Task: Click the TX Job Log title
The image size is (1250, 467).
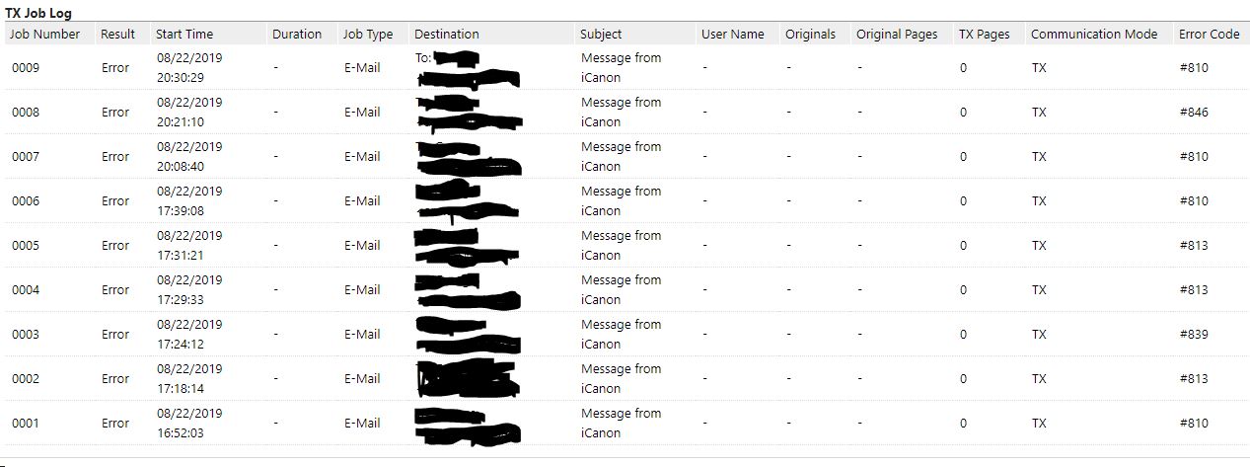Action: pos(37,13)
